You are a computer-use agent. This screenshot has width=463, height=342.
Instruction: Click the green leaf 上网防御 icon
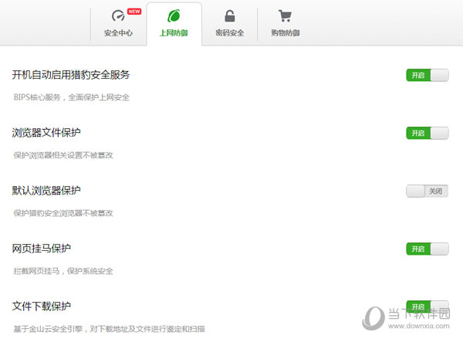coord(174,15)
